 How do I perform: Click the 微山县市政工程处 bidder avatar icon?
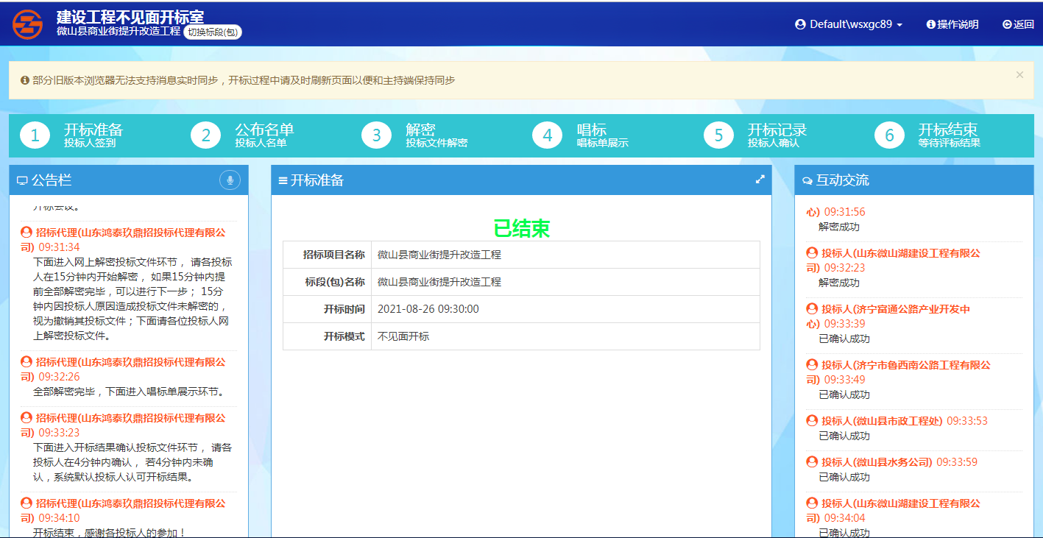pyautogui.click(x=813, y=421)
